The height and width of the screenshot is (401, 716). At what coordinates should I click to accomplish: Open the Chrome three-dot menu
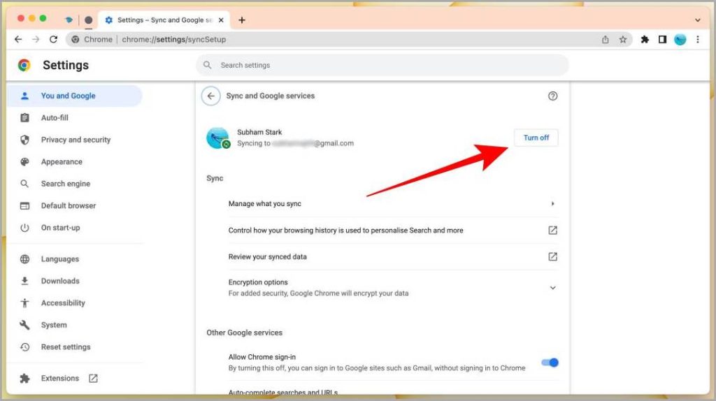698,40
